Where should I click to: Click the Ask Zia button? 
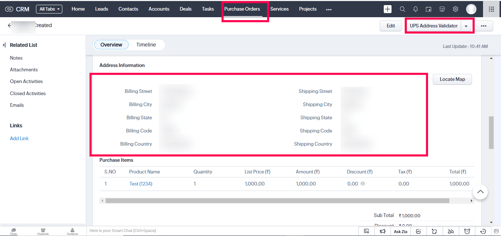(401, 231)
